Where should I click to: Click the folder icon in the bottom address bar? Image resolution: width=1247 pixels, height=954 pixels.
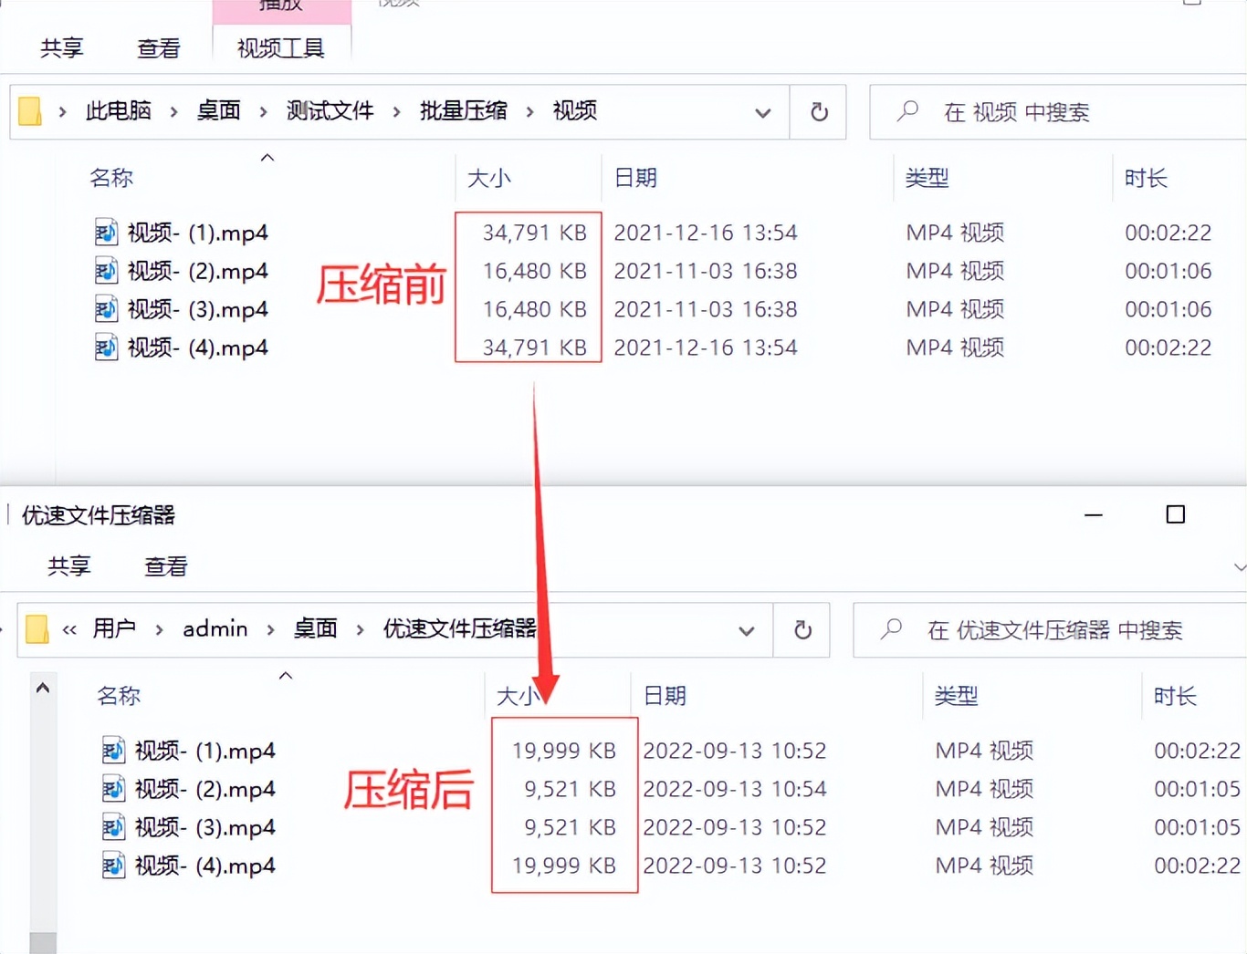click(x=37, y=628)
